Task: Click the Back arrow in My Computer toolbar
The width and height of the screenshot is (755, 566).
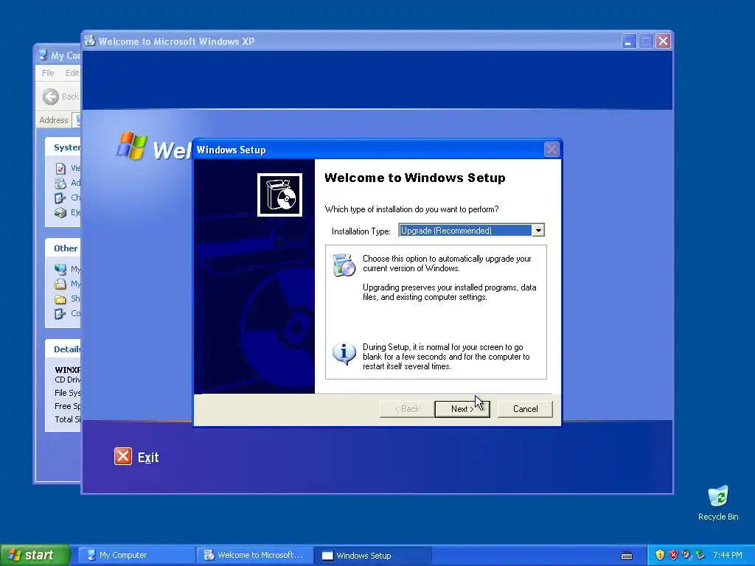Action: point(51,97)
